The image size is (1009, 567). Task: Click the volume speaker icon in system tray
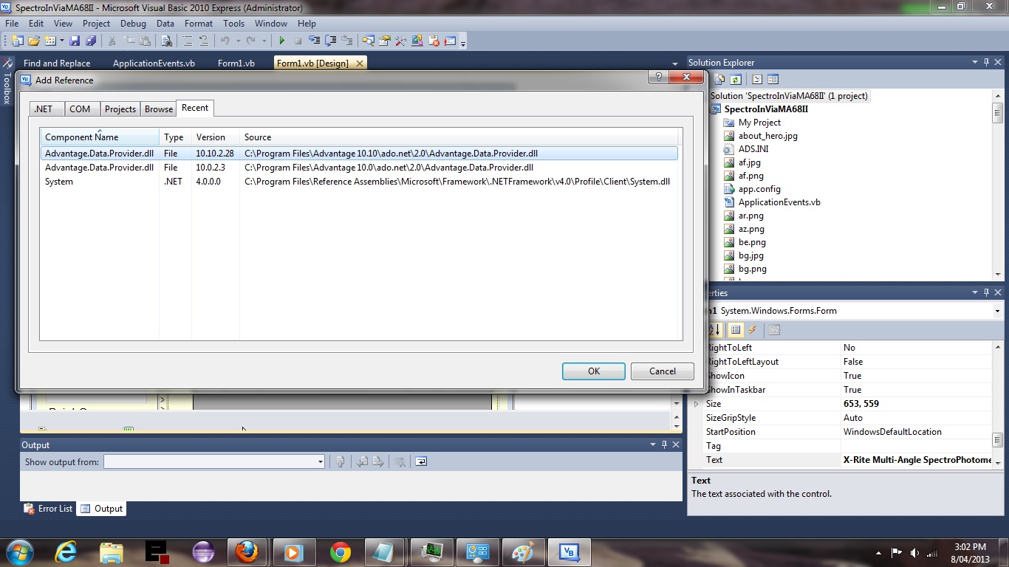point(914,552)
